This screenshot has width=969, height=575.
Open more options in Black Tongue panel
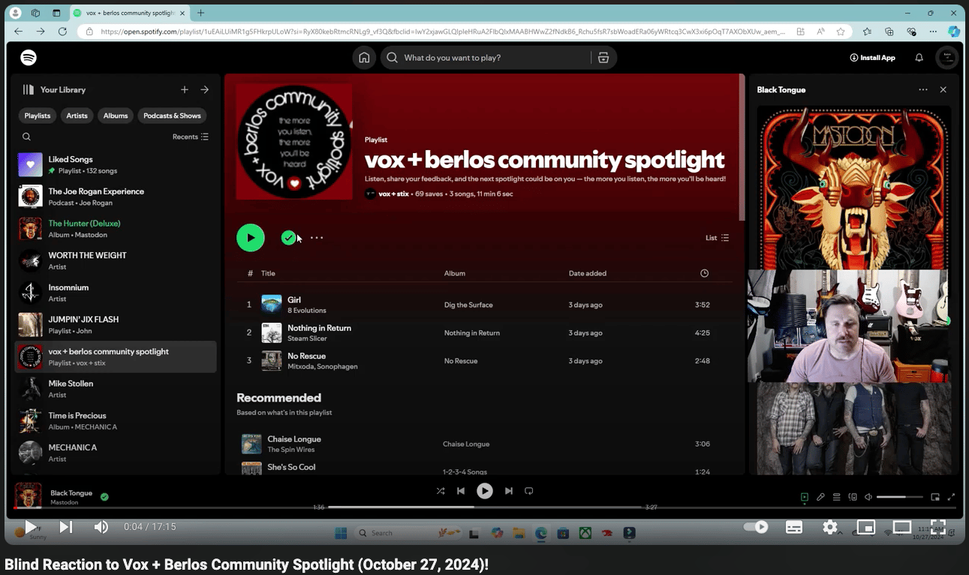(923, 89)
